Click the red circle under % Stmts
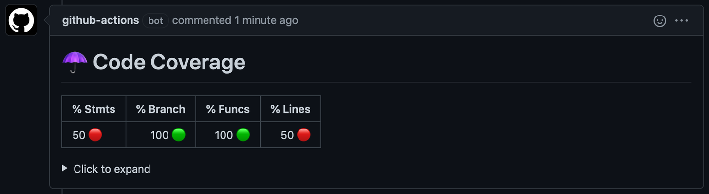Screen dimensions: 709x194 tap(95, 135)
